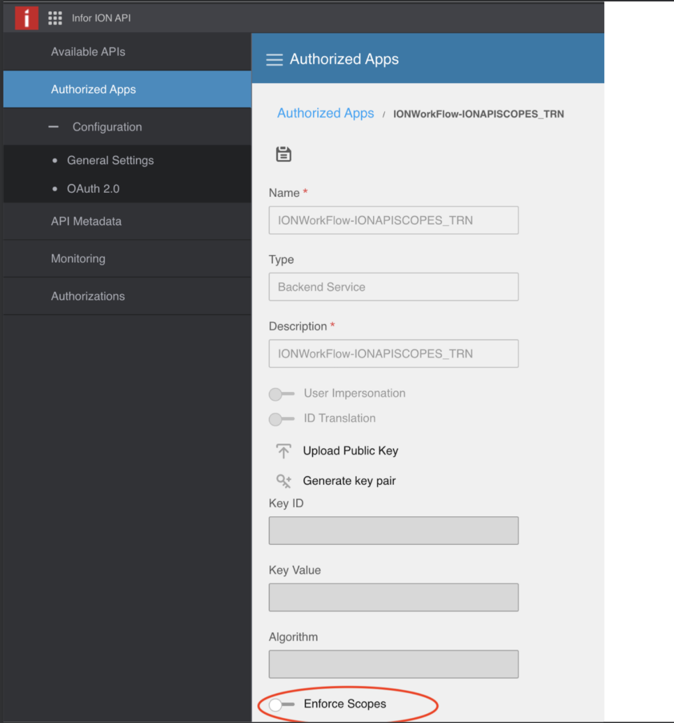Open the app launcher grid icon
The height and width of the screenshot is (723, 674).
coord(55,18)
